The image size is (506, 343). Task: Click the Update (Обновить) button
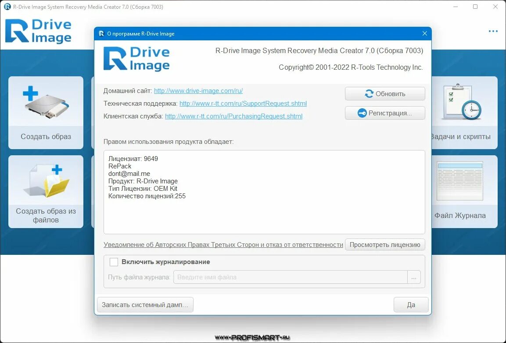tap(385, 94)
